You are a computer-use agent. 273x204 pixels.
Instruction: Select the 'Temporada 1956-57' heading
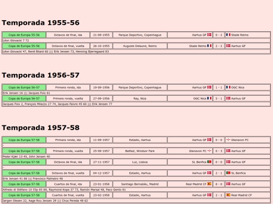pyautogui.click(x=40, y=75)
